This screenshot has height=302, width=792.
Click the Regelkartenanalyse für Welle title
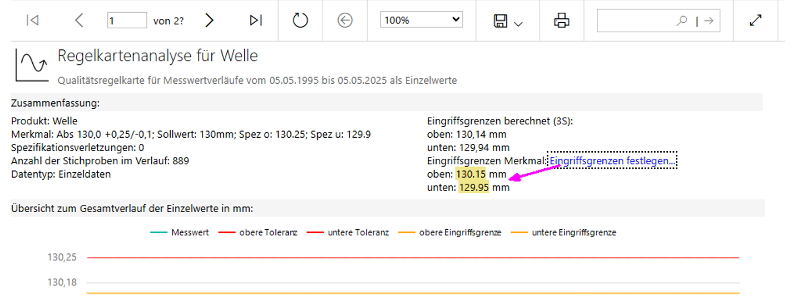[158, 56]
